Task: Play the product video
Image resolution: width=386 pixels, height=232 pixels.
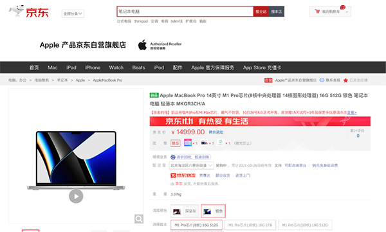Action: [76, 196]
